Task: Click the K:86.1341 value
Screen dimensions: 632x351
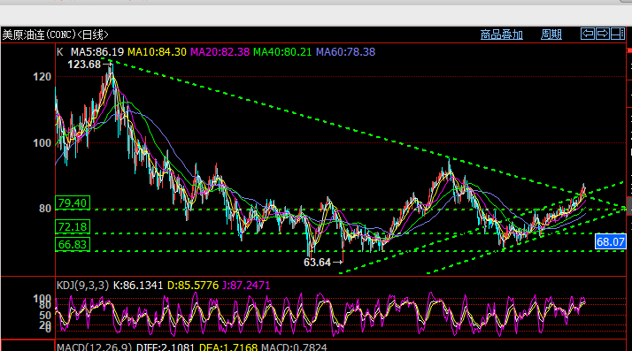Action: pyautogui.click(x=138, y=286)
